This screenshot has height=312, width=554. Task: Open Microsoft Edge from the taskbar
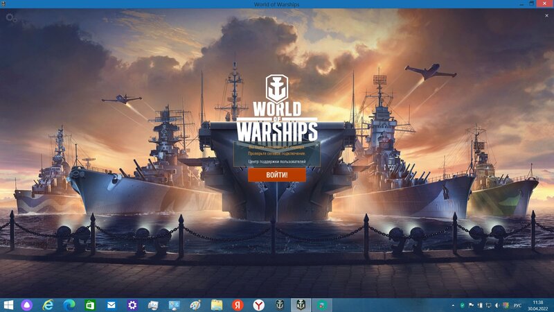(69, 305)
